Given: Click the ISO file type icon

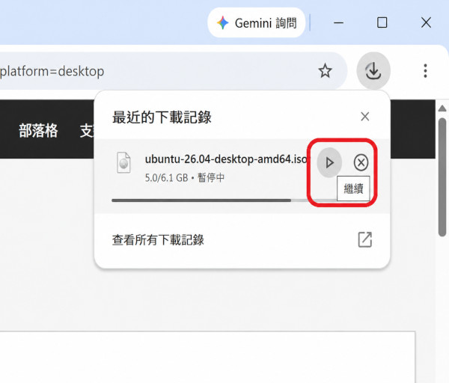Looking at the screenshot, I should click(x=123, y=162).
